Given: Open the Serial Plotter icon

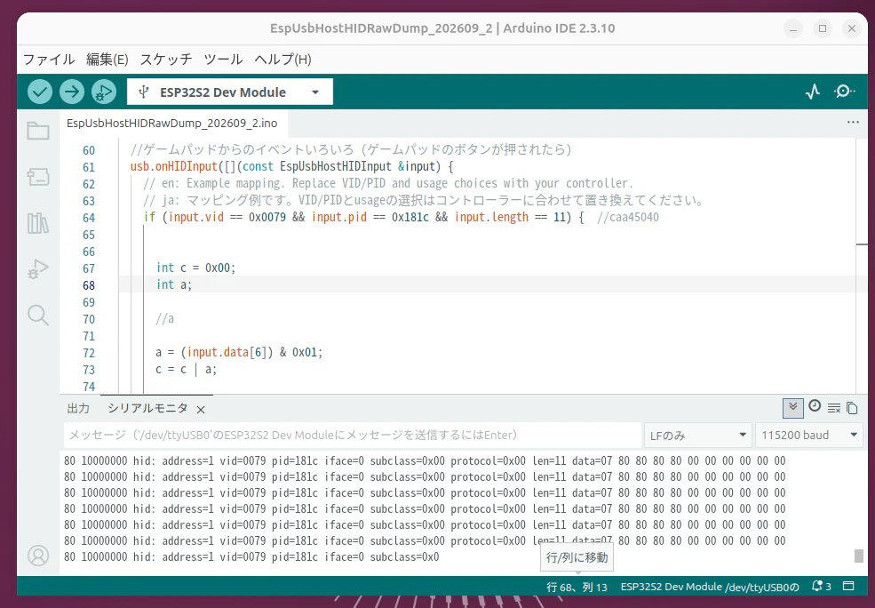Looking at the screenshot, I should coord(813,92).
